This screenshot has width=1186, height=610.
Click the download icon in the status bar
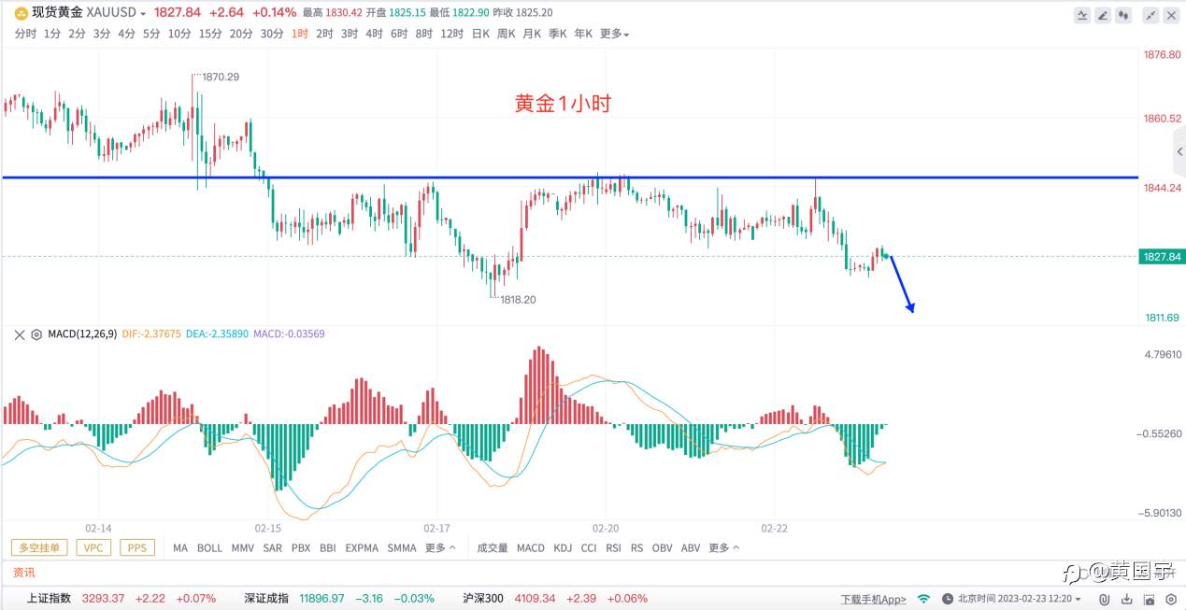click(1127, 599)
